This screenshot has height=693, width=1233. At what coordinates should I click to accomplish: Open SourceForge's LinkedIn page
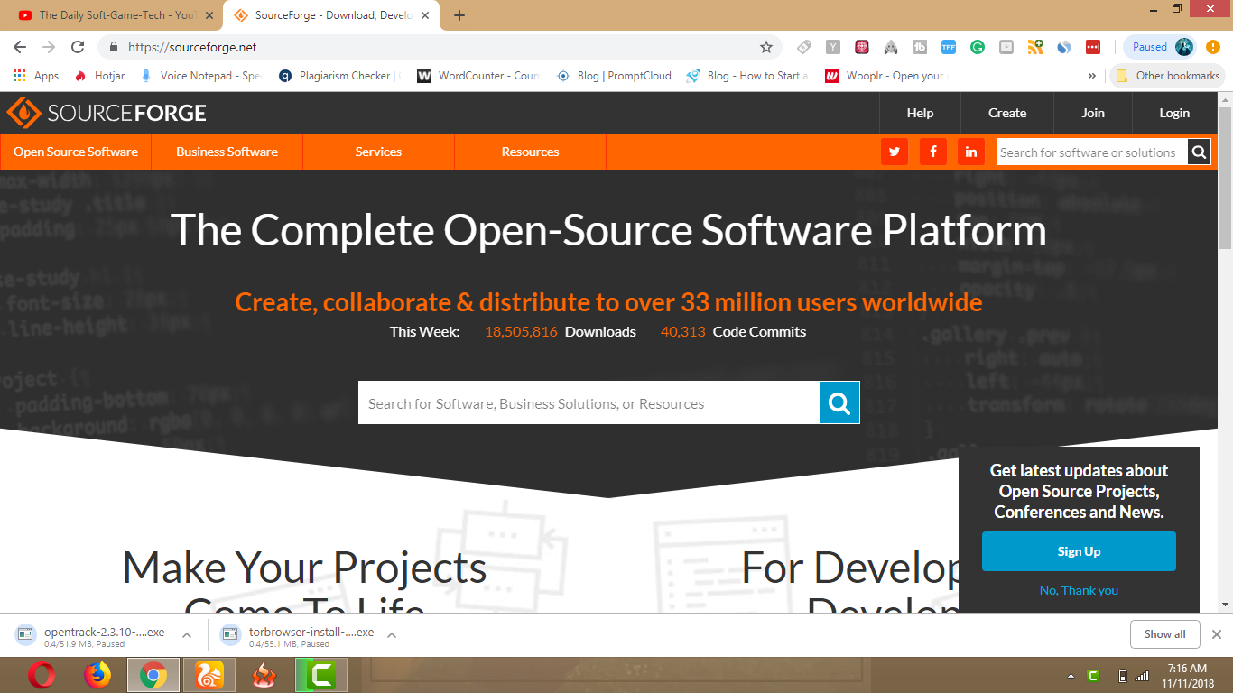tap(971, 152)
